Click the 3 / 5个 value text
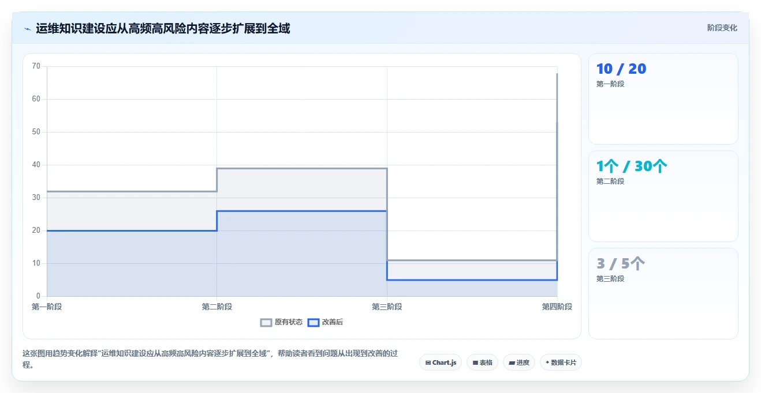 pos(621,264)
